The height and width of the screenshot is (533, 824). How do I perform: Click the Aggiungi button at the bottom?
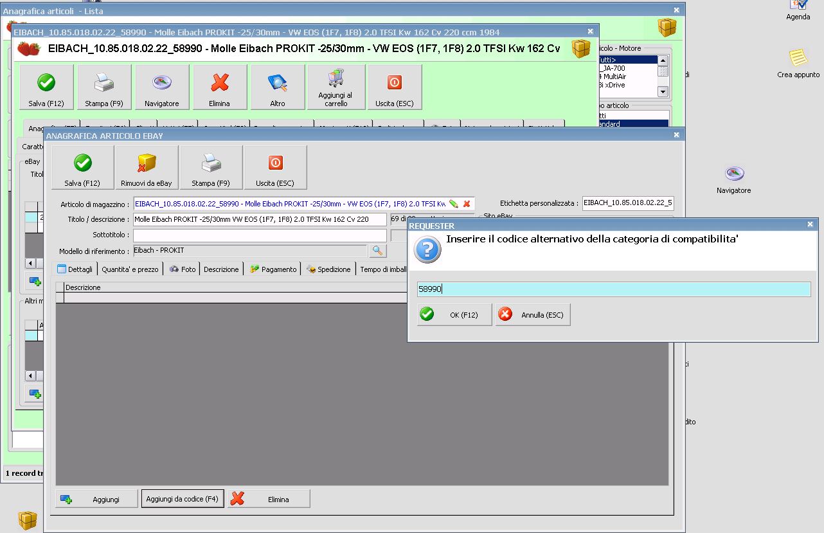97,499
